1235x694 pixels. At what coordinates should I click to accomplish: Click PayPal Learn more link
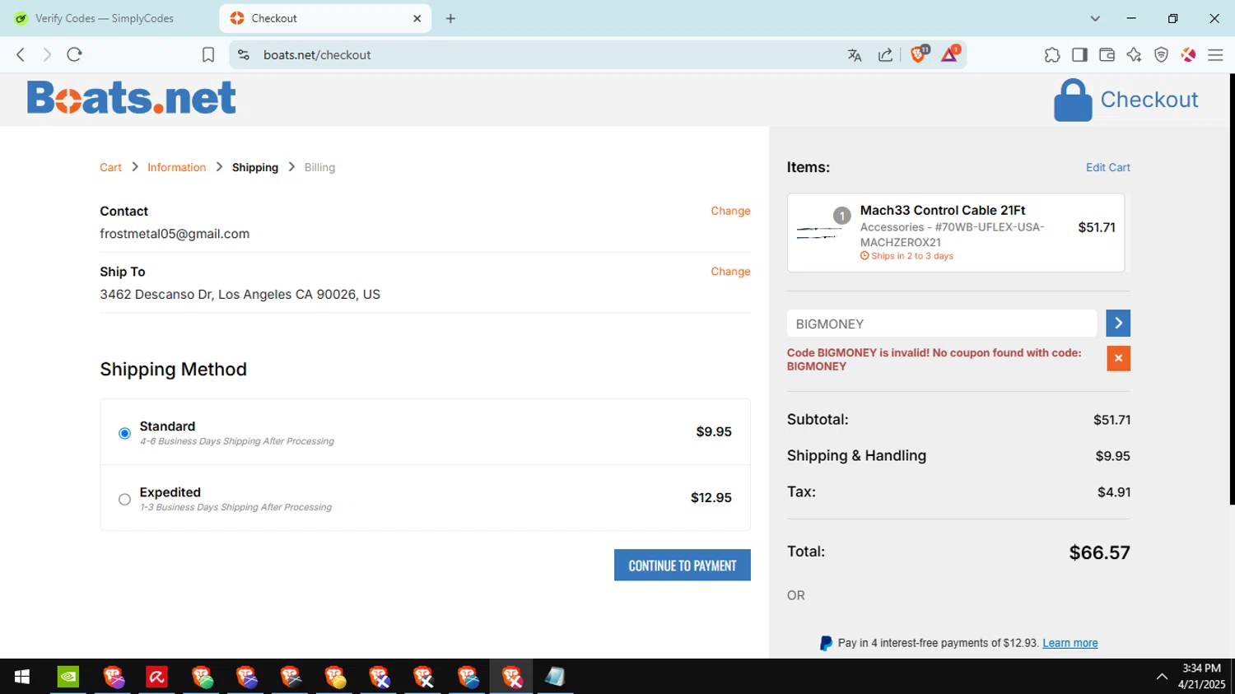[x=1070, y=643]
